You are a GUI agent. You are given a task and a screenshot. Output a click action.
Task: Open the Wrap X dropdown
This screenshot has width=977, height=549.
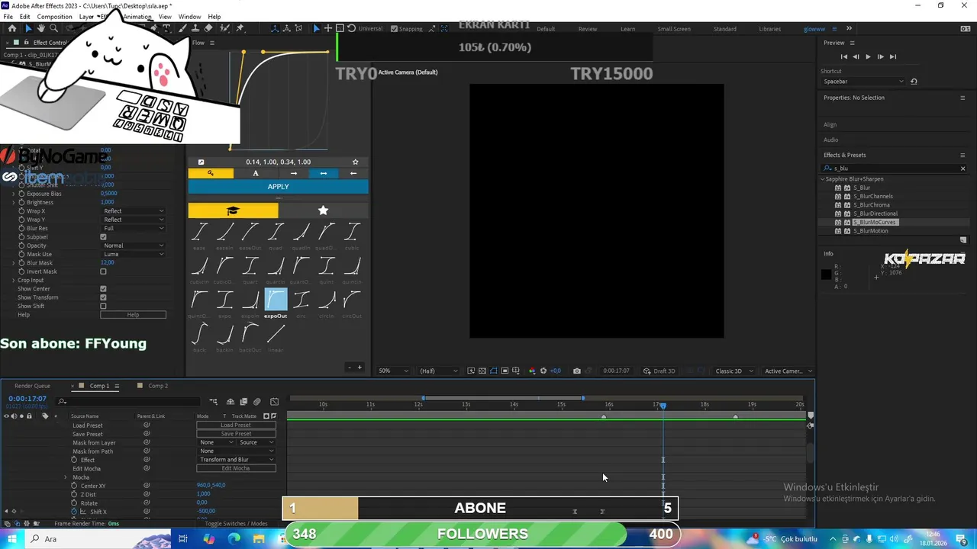[x=133, y=211]
